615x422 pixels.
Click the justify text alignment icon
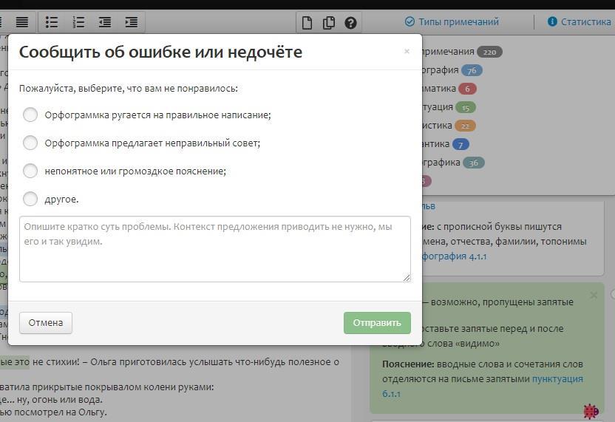click(22, 22)
